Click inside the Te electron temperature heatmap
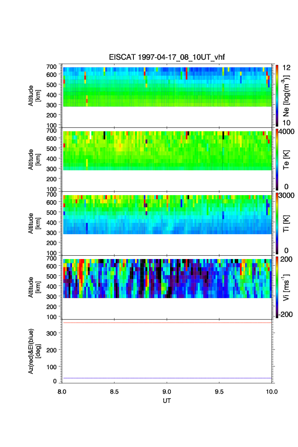 click(167, 151)
